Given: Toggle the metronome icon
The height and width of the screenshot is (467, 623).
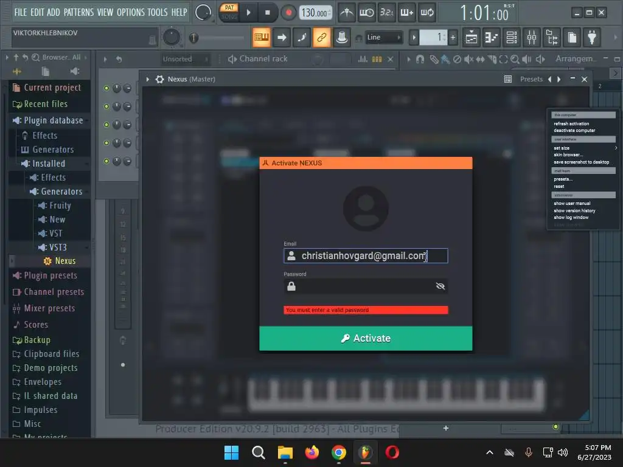Looking at the screenshot, I should (346, 13).
